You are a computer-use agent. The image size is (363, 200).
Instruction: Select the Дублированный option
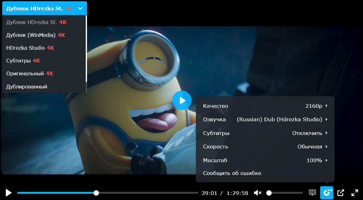[44, 87]
